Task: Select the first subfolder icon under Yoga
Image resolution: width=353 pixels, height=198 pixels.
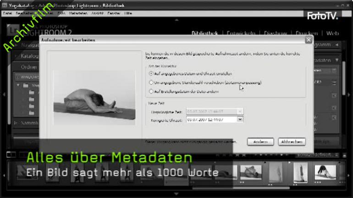Action: coord(32,92)
